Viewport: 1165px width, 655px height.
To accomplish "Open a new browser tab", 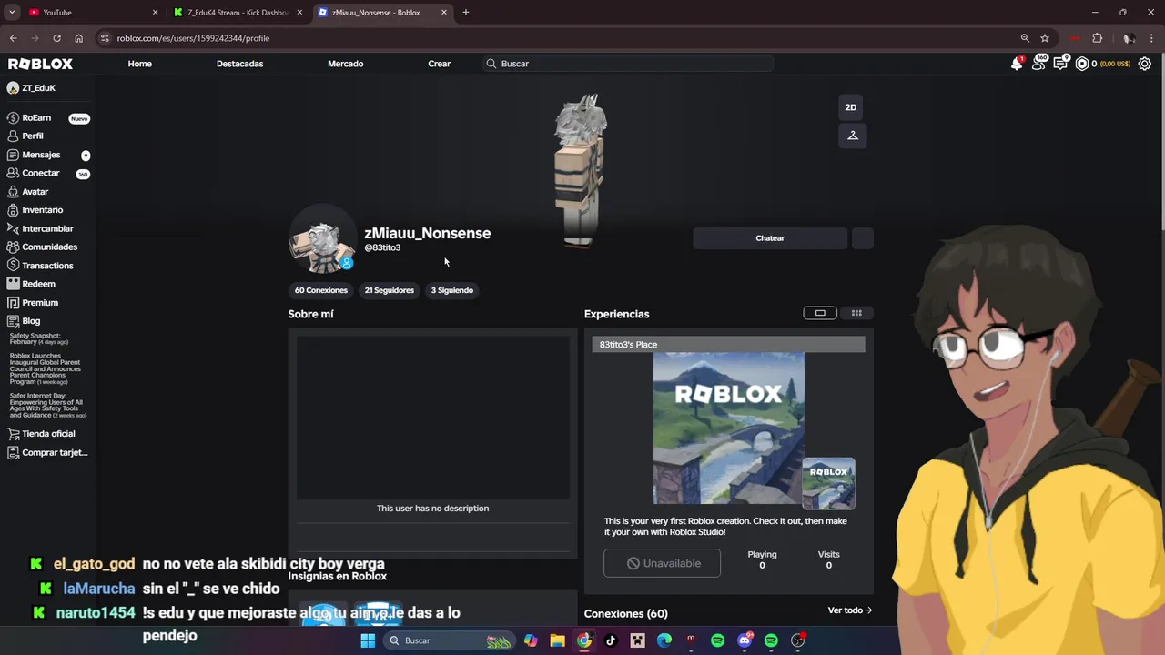I will tap(466, 12).
